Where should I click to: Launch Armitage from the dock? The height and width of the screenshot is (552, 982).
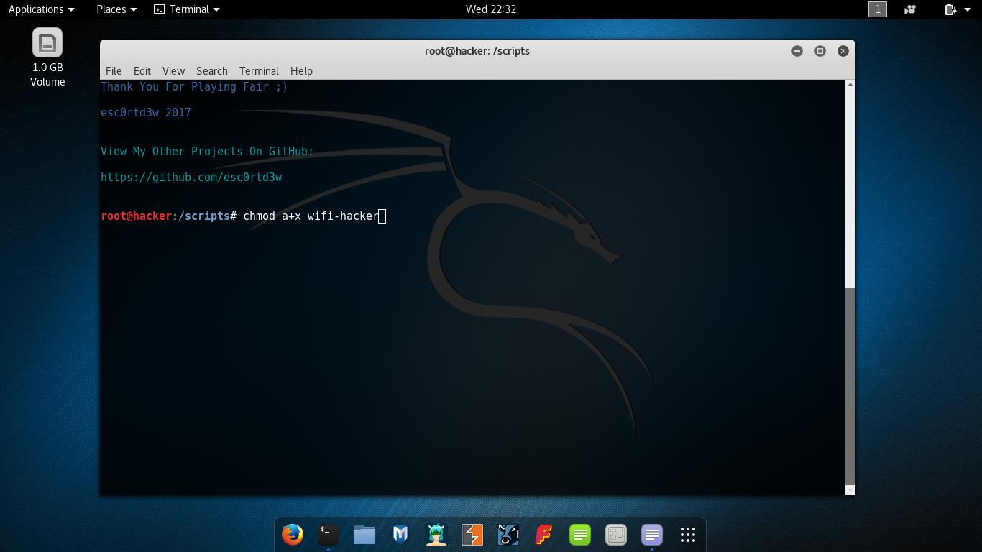tap(436, 535)
